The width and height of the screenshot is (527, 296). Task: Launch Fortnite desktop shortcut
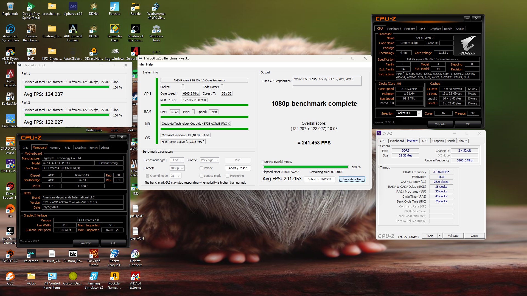pyautogui.click(x=114, y=9)
